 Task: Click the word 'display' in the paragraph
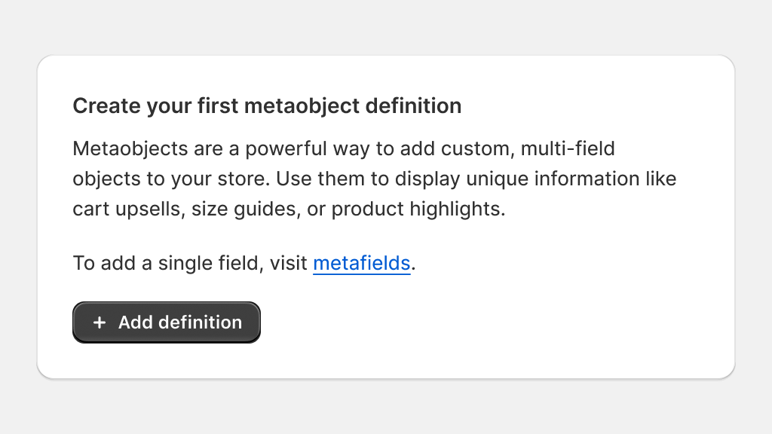click(x=427, y=179)
